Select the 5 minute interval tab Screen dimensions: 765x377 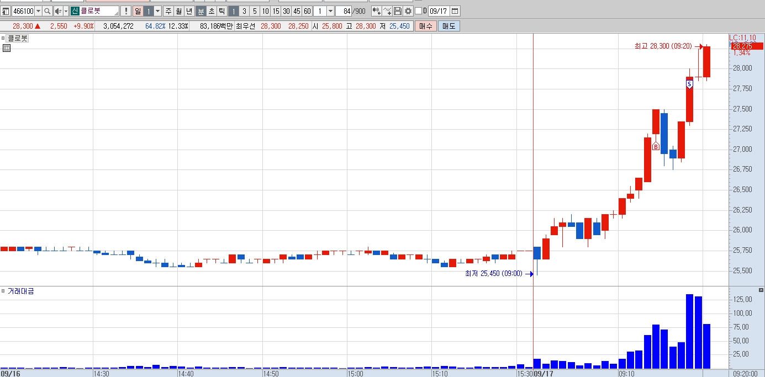(255, 11)
